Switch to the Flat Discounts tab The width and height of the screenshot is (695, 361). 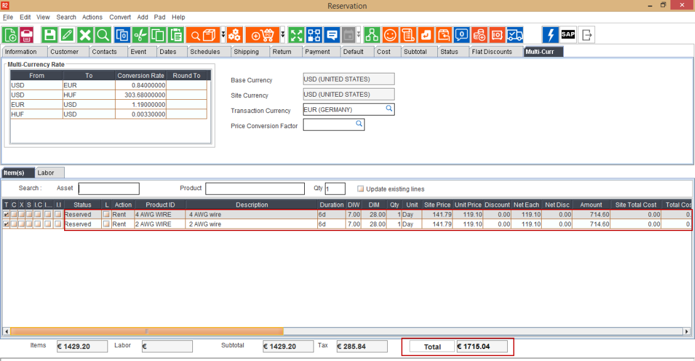pos(491,51)
